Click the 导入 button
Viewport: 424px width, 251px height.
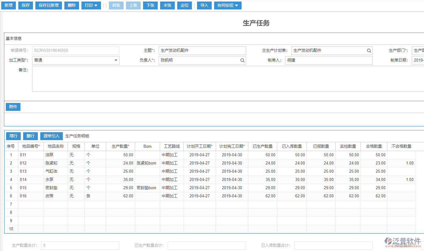[204, 5]
